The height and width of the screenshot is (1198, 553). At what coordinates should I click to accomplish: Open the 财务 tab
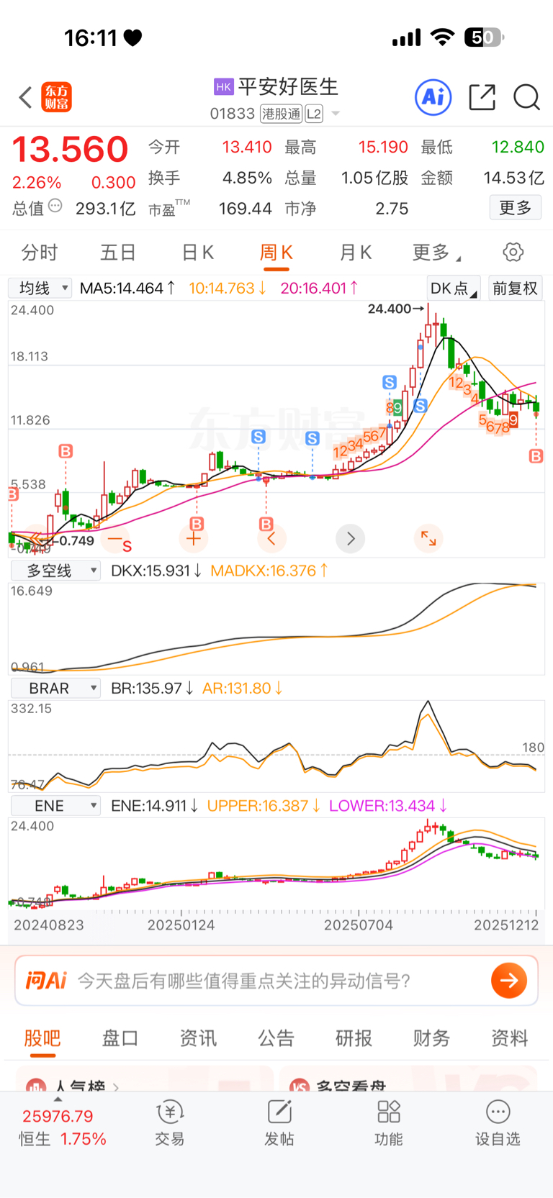click(x=431, y=1038)
